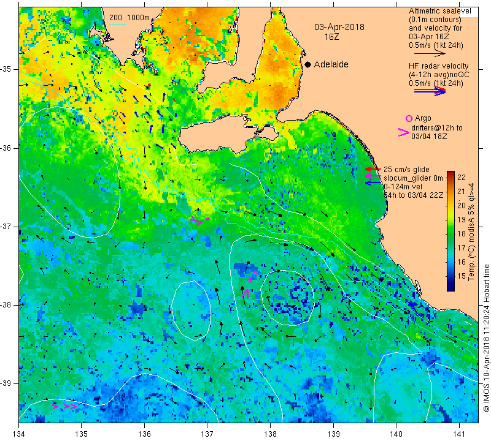Viewport: 491px width, 441px height.
Task: Click the cyan 200m contour legend line
Action: click(x=118, y=24)
